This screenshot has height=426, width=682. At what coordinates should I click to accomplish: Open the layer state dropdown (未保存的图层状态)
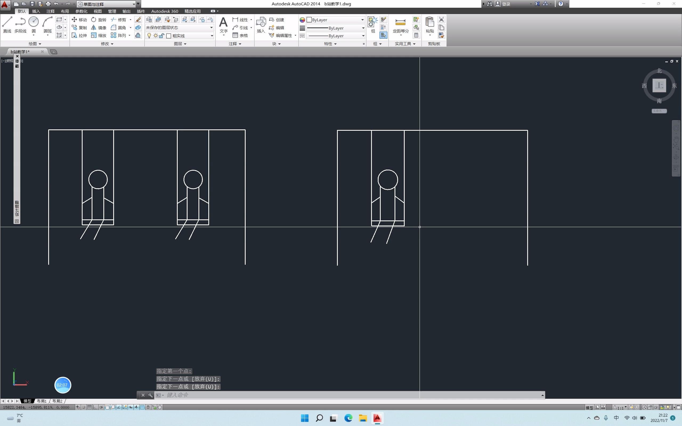(211, 28)
